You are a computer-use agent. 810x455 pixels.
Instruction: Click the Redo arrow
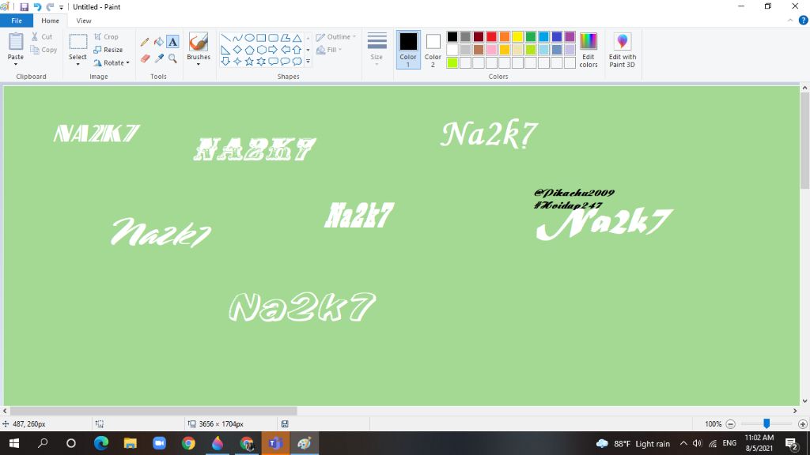tap(50, 6)
